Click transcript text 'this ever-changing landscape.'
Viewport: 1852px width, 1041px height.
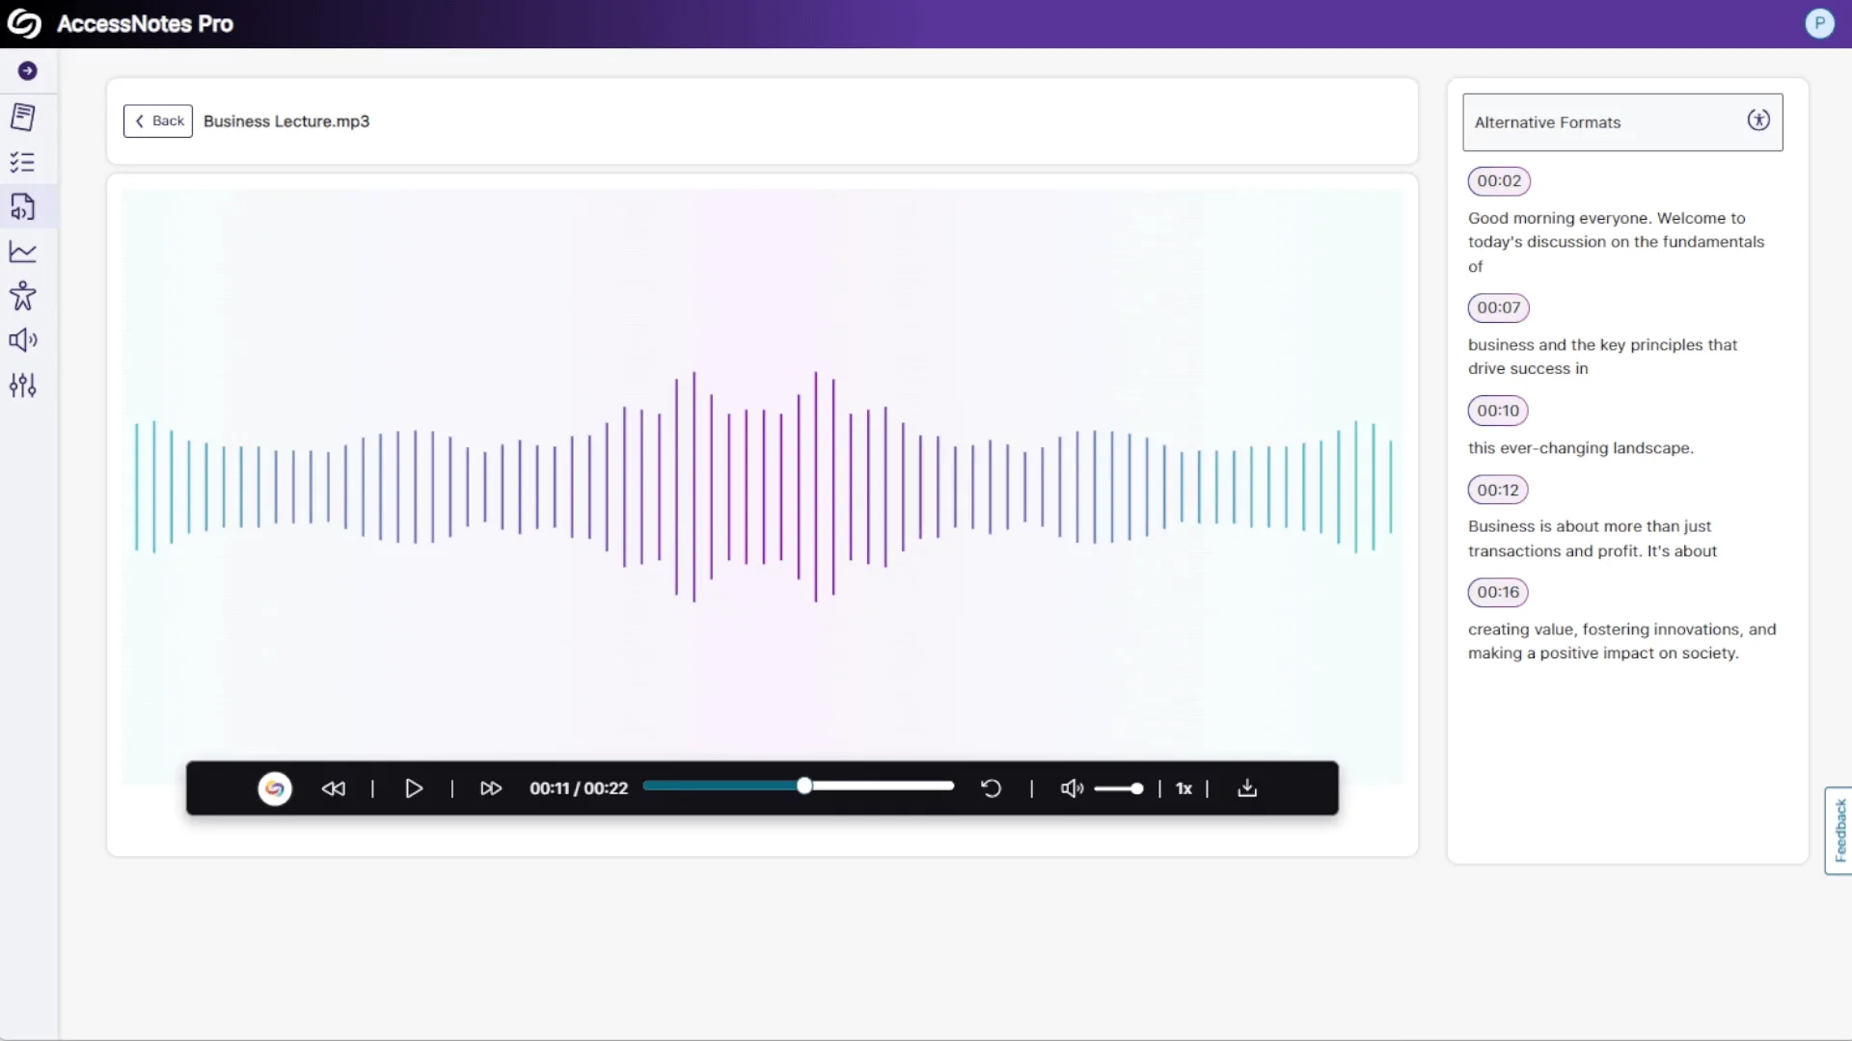(x=1580, y=448)
